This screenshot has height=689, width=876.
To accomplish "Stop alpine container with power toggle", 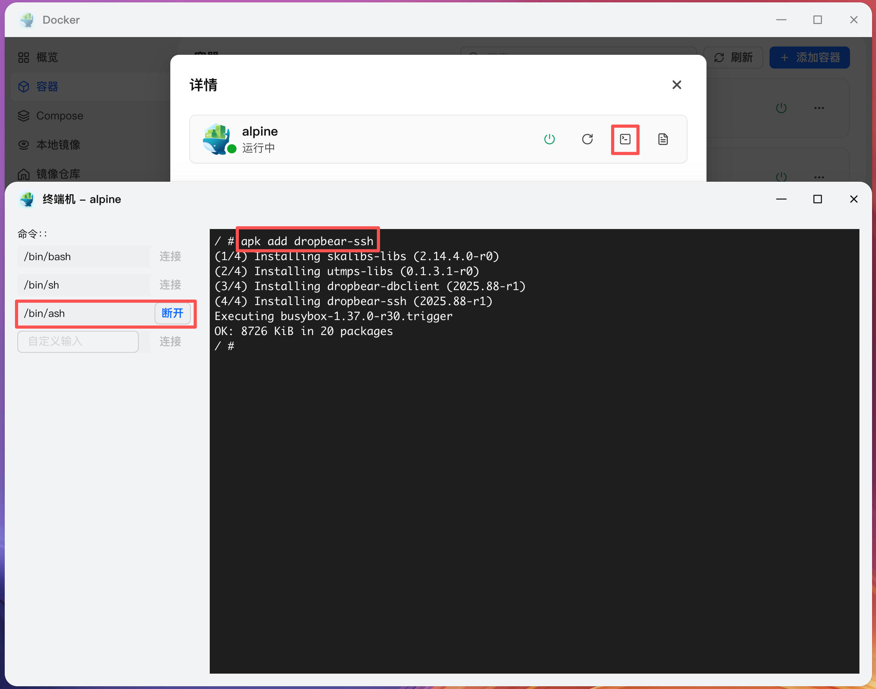I will coord(549,139).
